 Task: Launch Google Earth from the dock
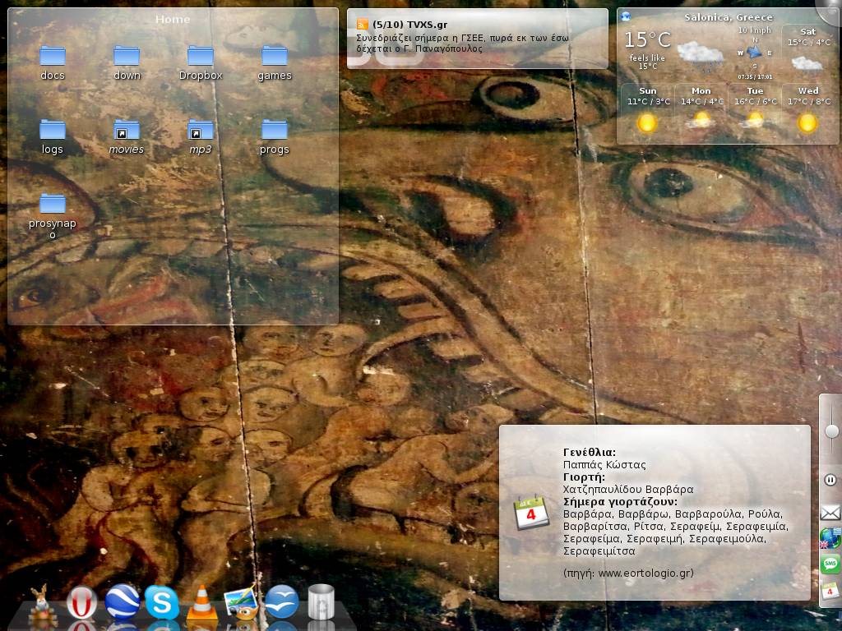123,602
